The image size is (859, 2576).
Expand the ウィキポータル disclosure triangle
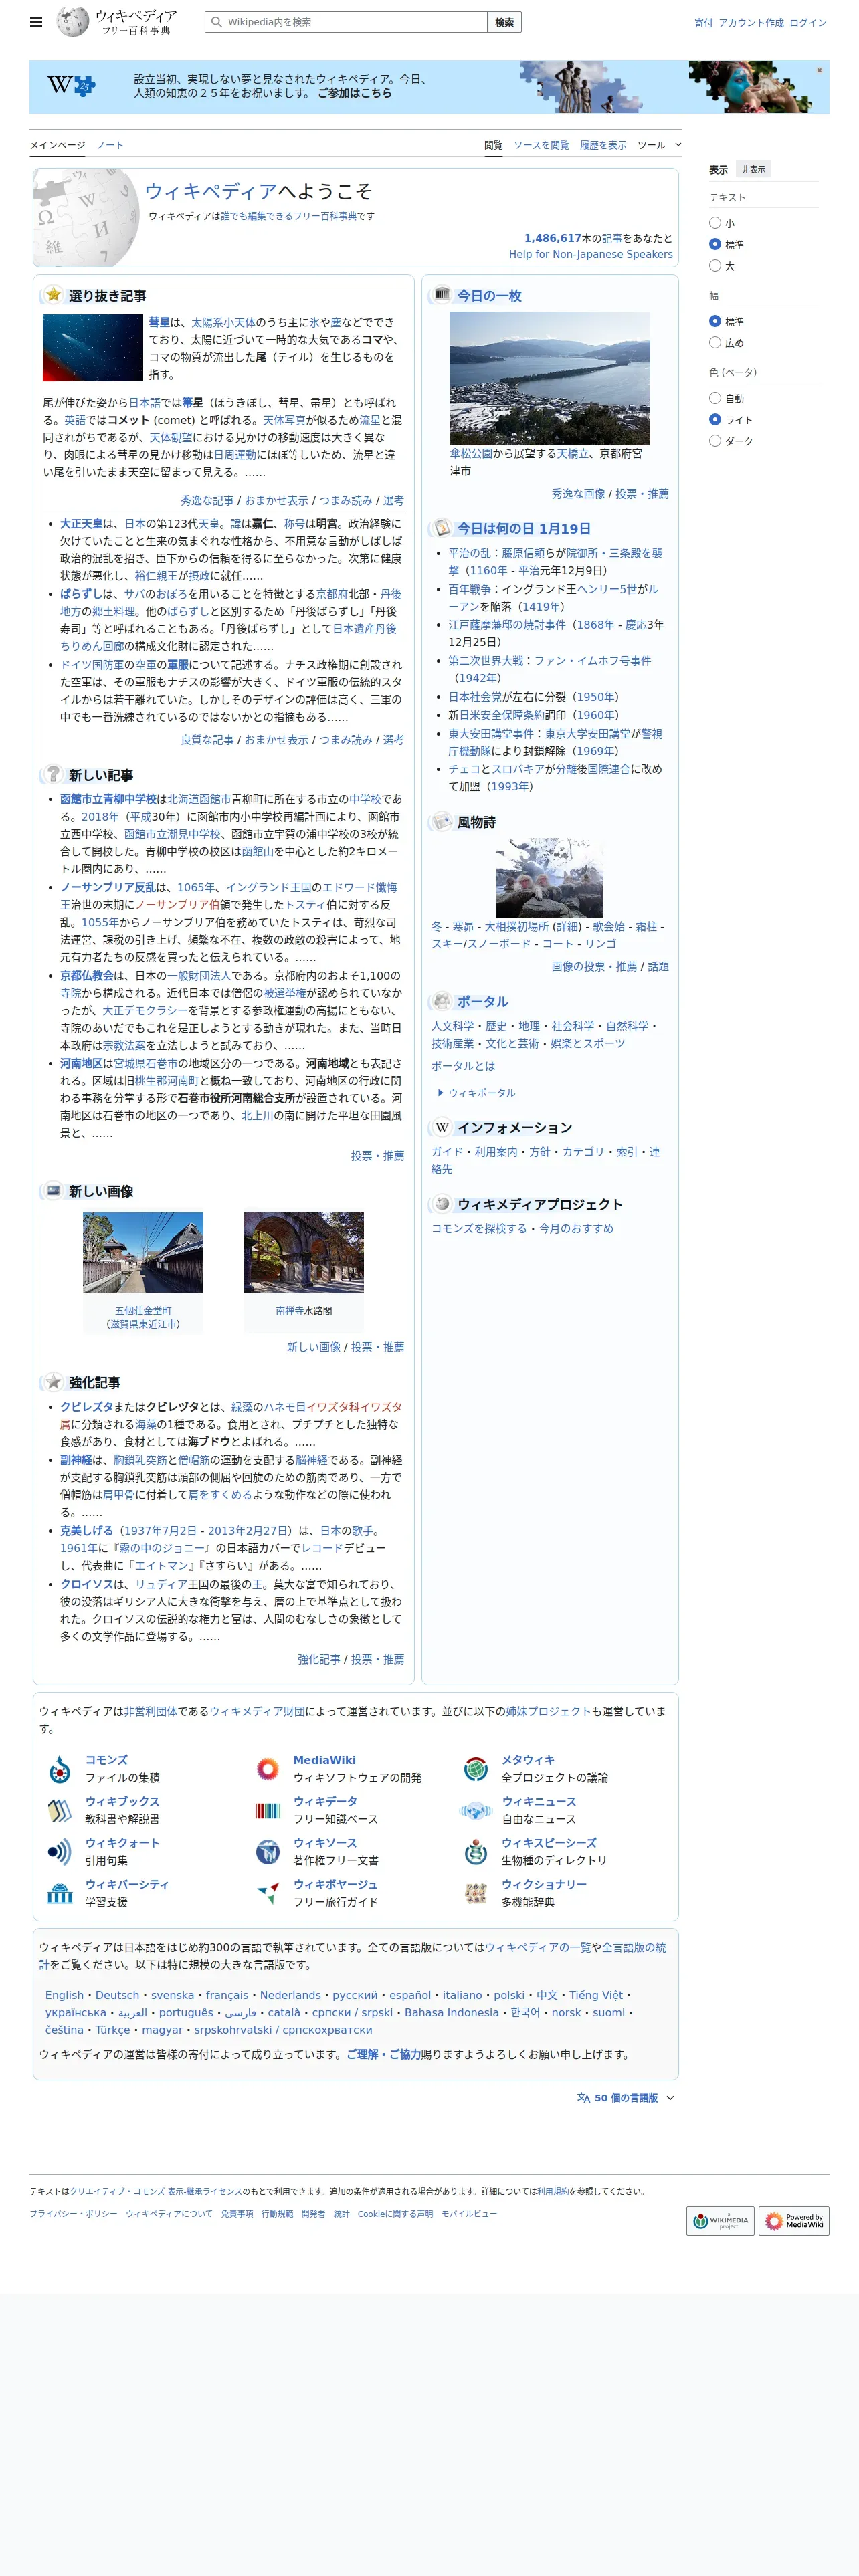coord(440,1093)
